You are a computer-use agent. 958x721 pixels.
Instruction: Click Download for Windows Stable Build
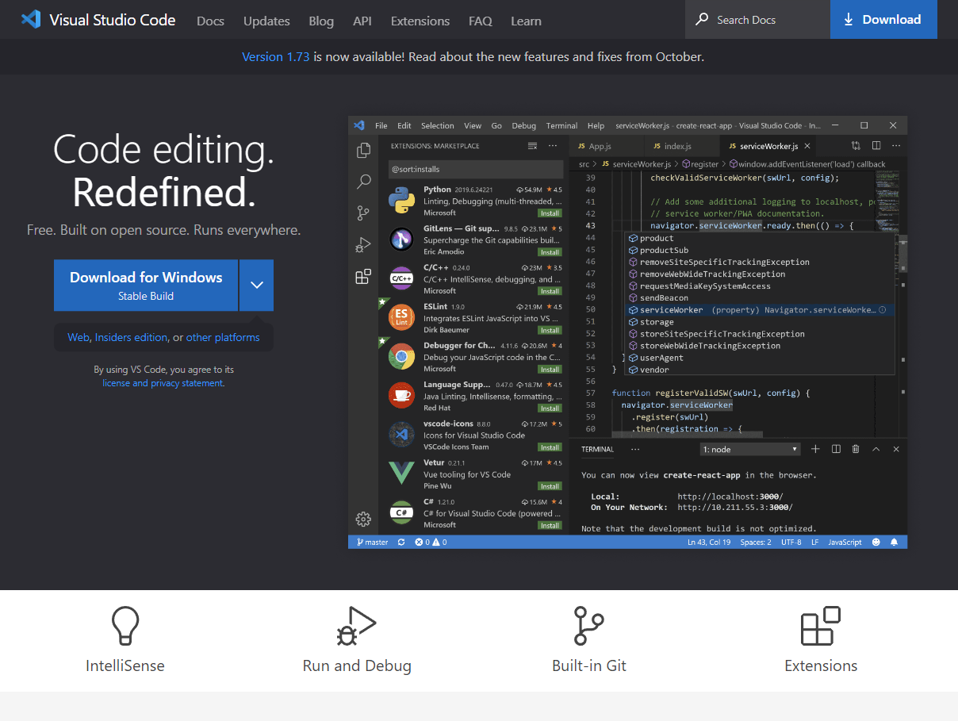pyautogui.click(x=146, y=285)
